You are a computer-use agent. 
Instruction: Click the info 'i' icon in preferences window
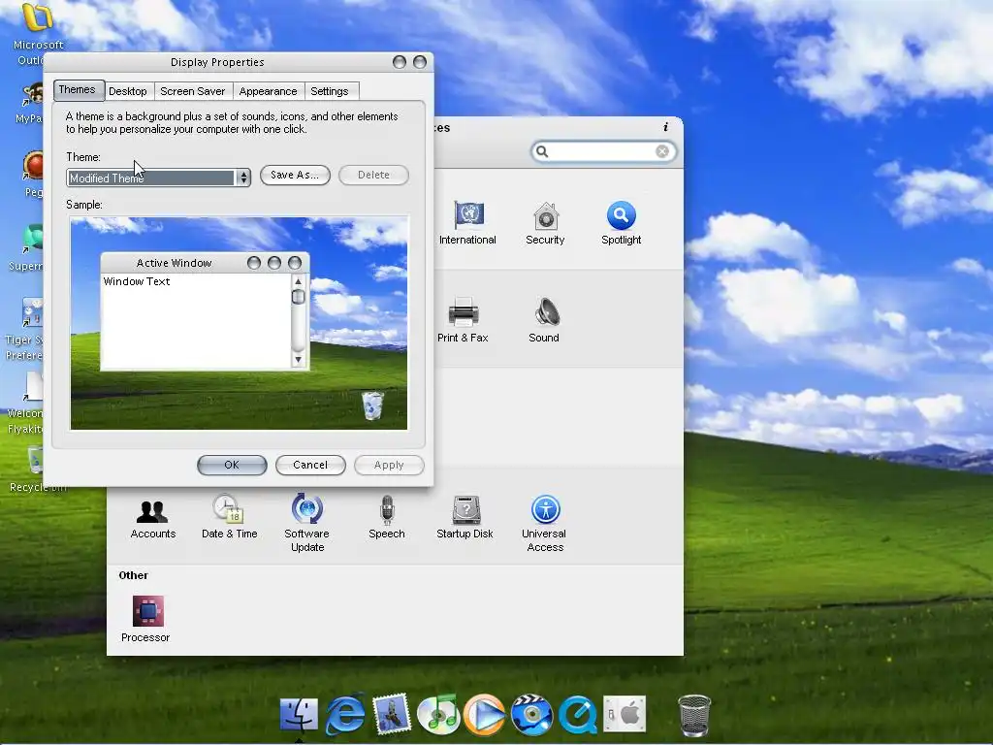click(x=665, y=127)
